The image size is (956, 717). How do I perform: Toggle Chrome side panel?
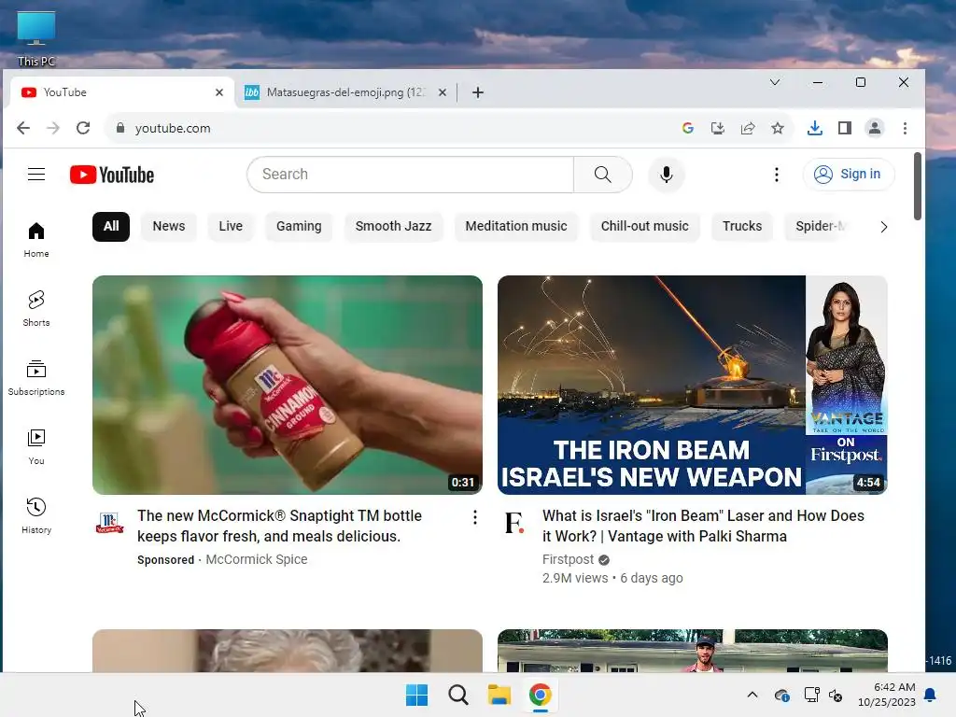pyautogui.click(x=844, y=128)
